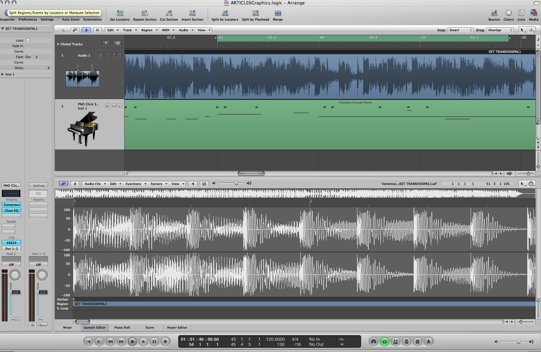Image resolution: width=541 pixels, height=352 pixels.
Task: Record-enable the PNO Click track
Action: 107,106
